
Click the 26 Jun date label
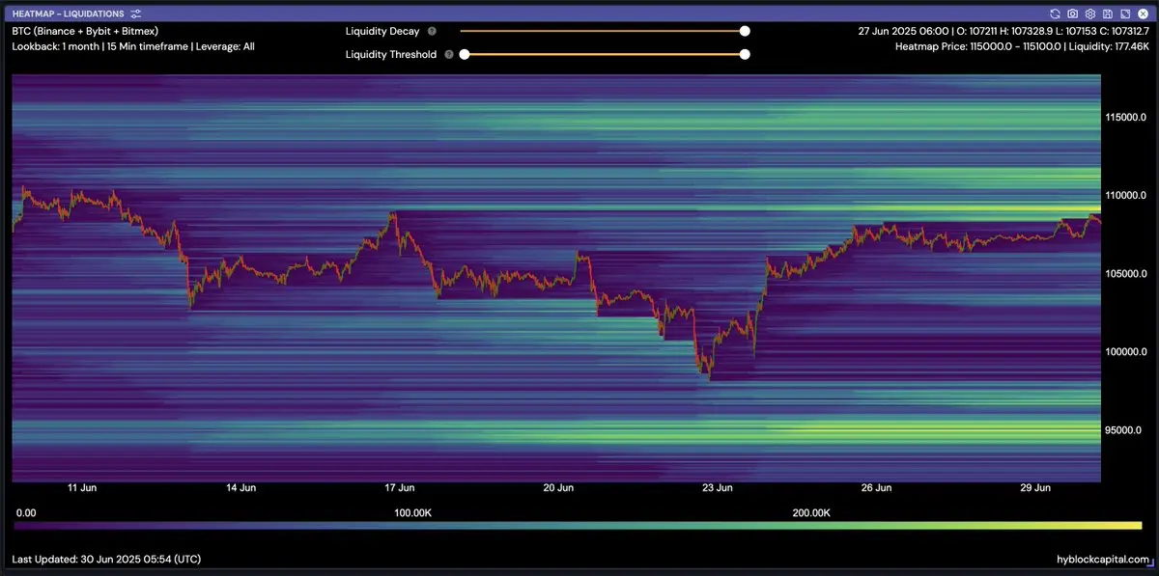click(876, 488)
